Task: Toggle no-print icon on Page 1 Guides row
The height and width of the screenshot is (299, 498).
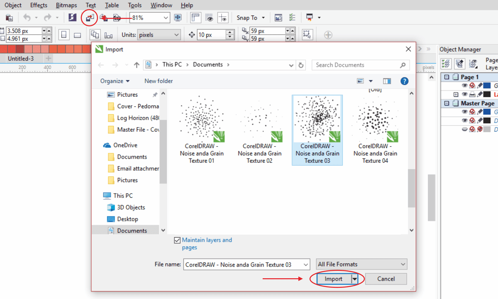Action: point(472,86)
